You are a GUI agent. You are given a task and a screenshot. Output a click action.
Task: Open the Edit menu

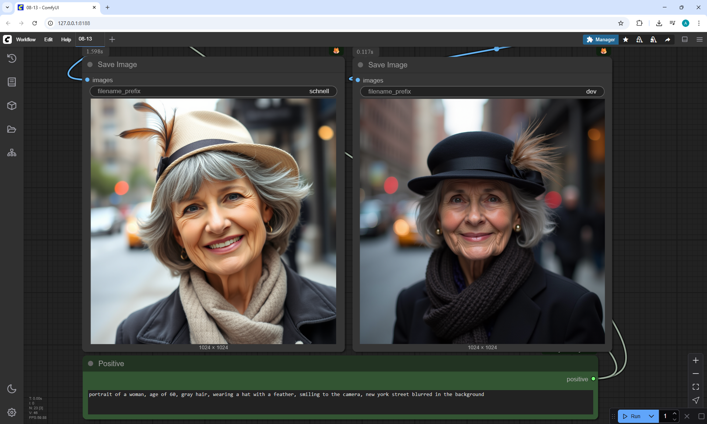point(48,39)
